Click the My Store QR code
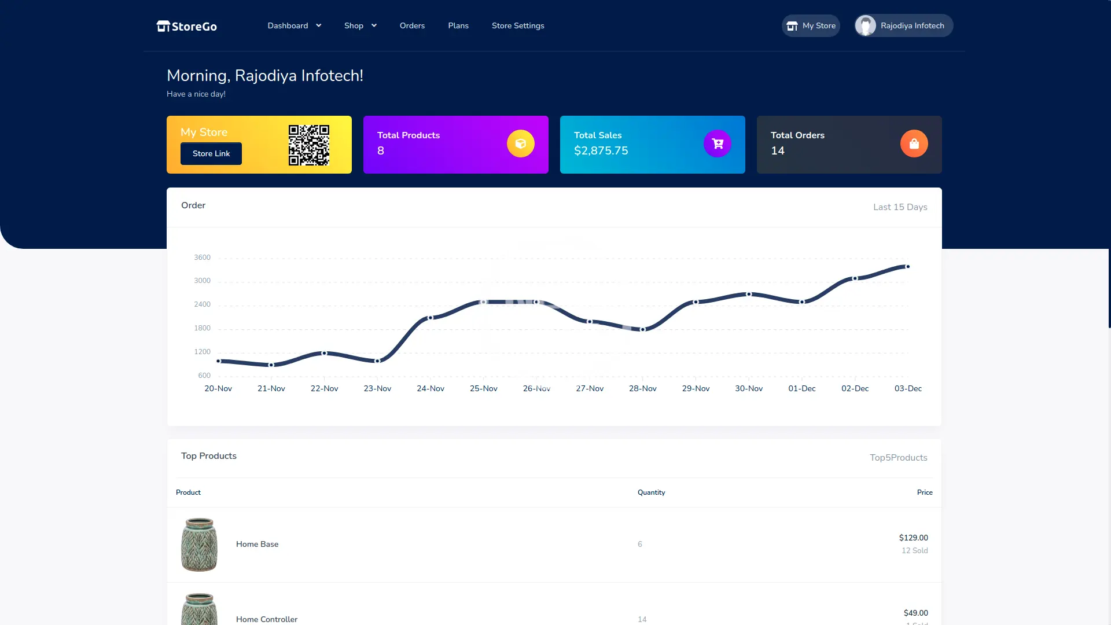Viewport: 1111px width, 625px height. [309, 145]
